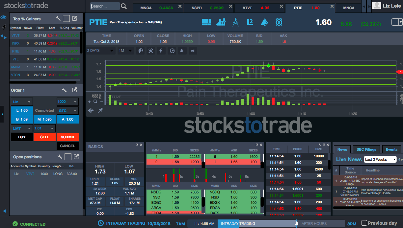This screenshot has width=403, height=228.
Task: Switch to the NSPR tab
Action: [x=209, y=8]
